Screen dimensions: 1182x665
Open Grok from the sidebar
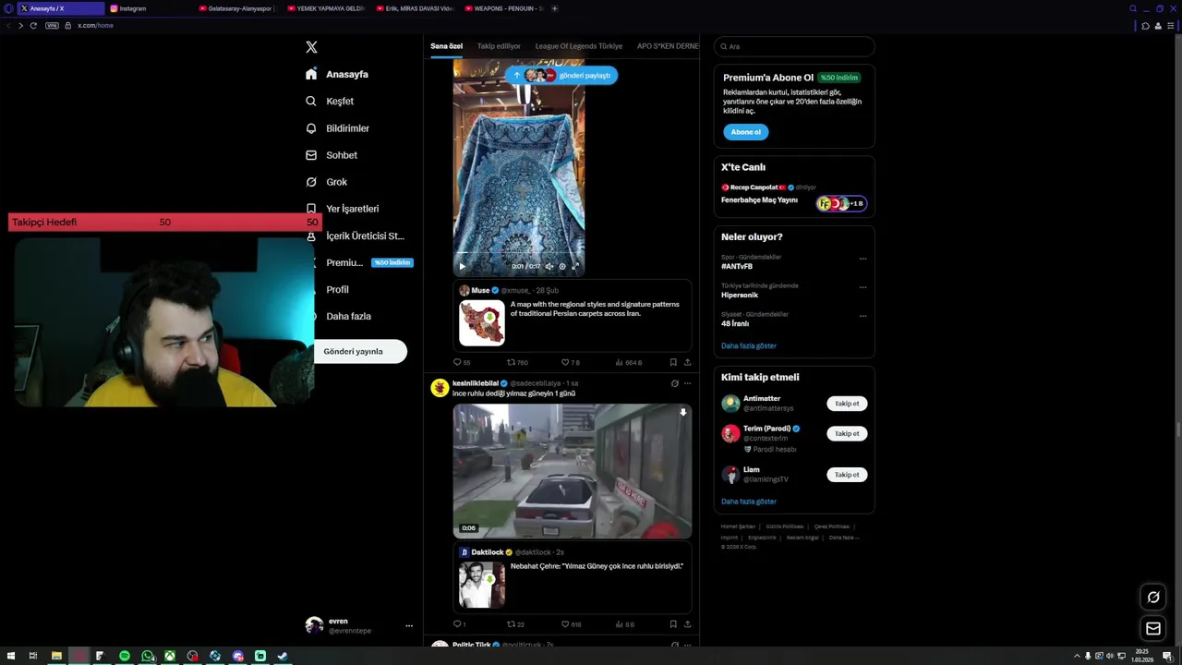click(326, 182)
